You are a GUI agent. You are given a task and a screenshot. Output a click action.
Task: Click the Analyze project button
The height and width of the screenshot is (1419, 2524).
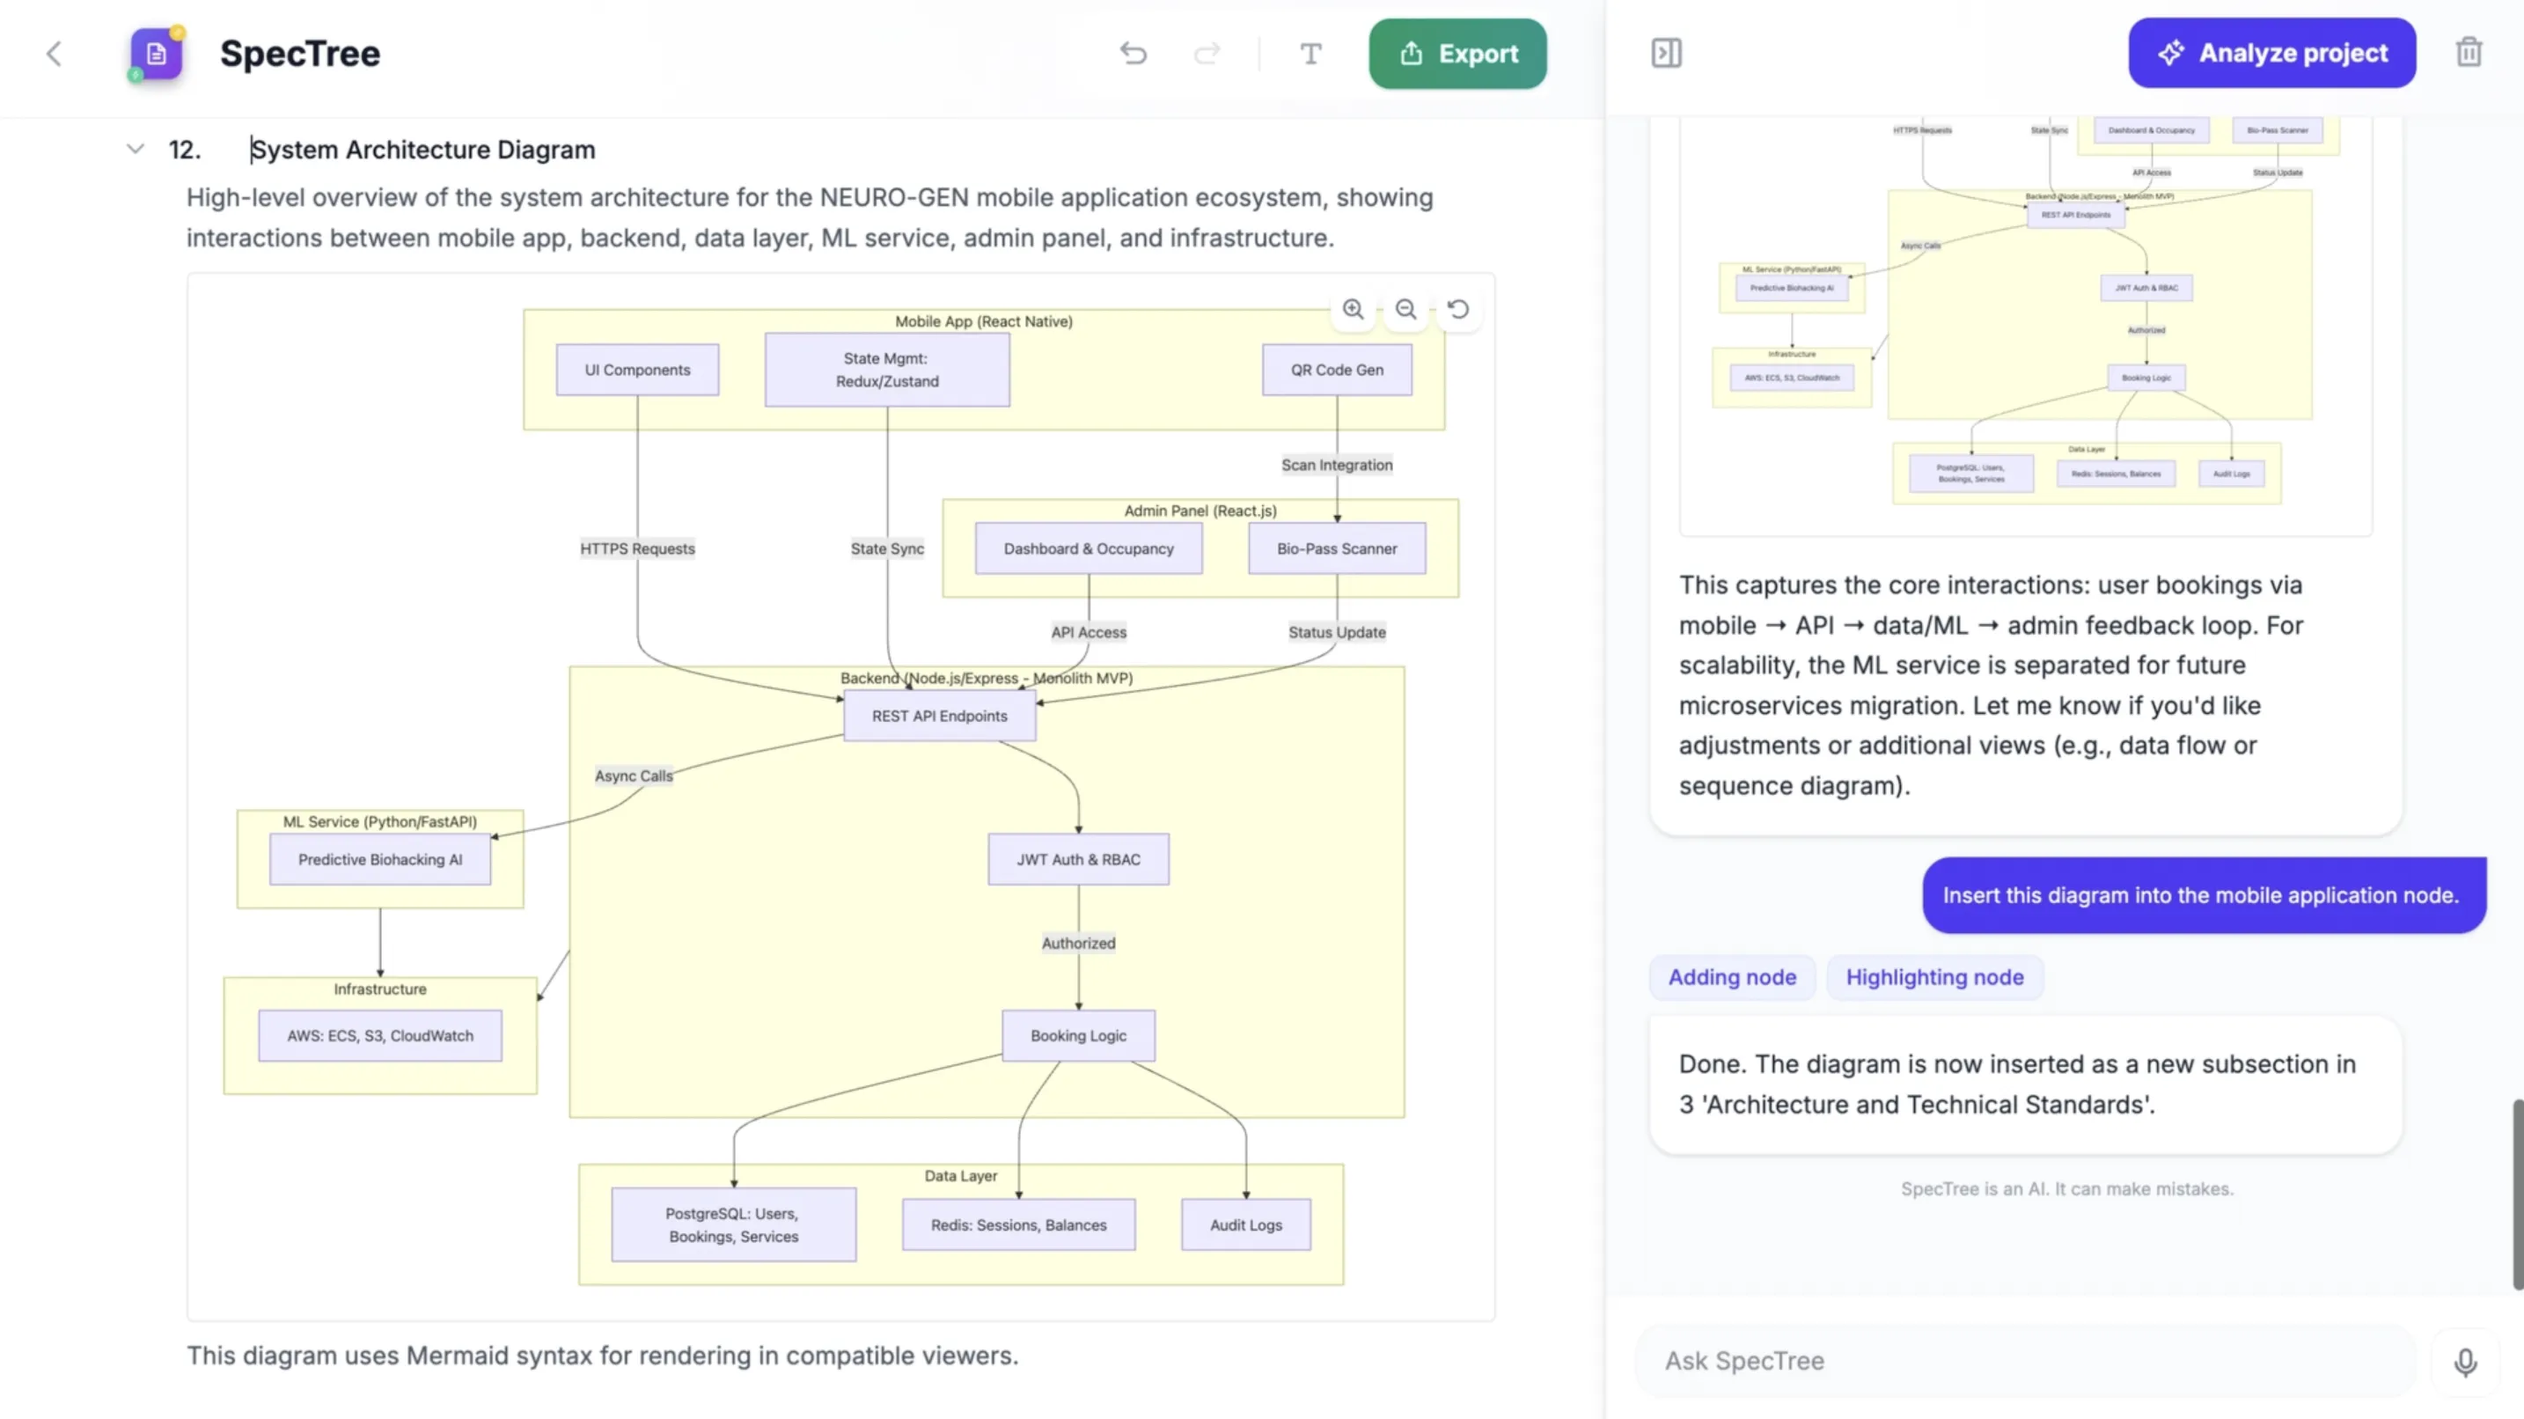(2271, 53)
